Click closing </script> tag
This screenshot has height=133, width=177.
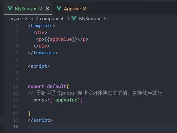coord(40,120)
